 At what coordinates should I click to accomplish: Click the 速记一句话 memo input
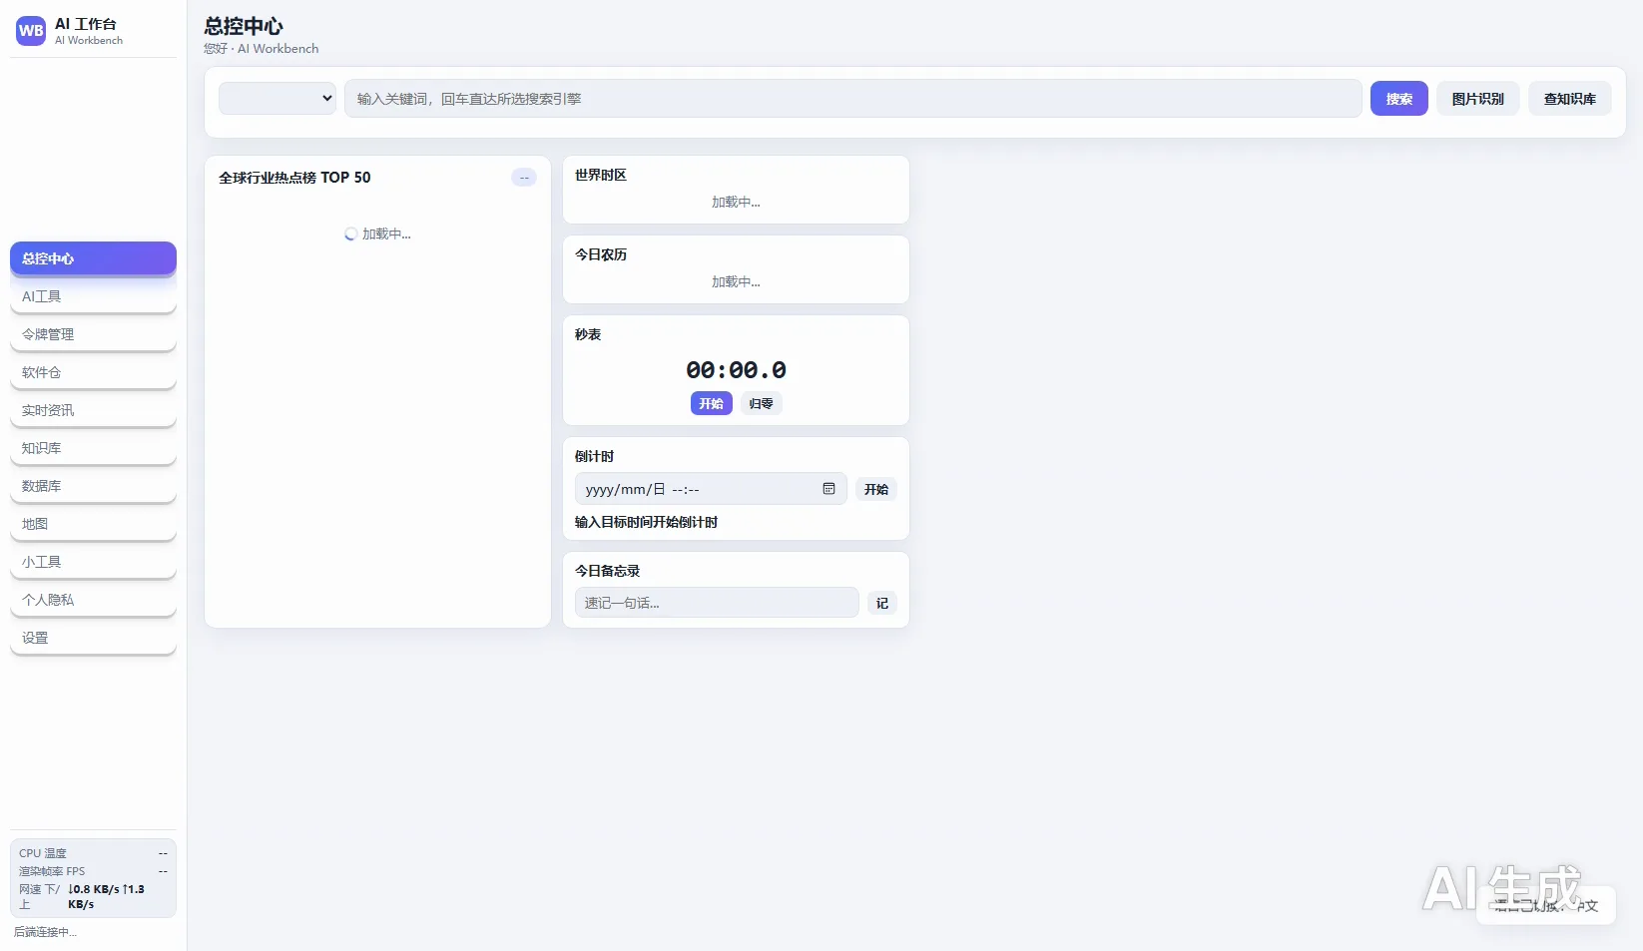(717, 603)
